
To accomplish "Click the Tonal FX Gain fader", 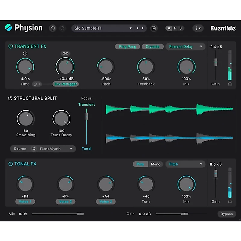I will click(216, 173).
